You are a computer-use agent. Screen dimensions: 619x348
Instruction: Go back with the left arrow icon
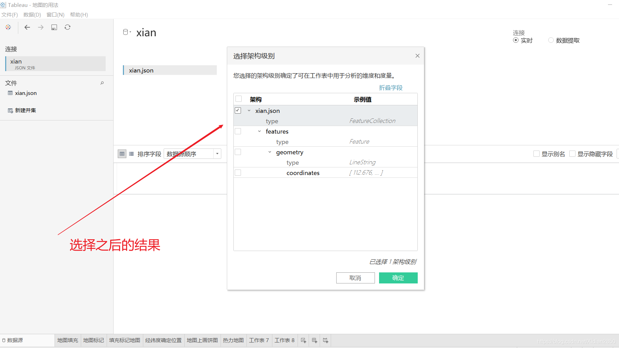(27, 27)
